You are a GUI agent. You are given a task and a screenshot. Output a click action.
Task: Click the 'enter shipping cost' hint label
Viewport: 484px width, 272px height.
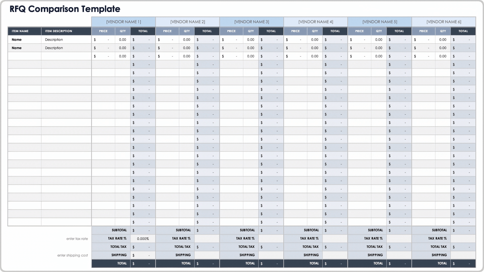(x=73, y=255)
